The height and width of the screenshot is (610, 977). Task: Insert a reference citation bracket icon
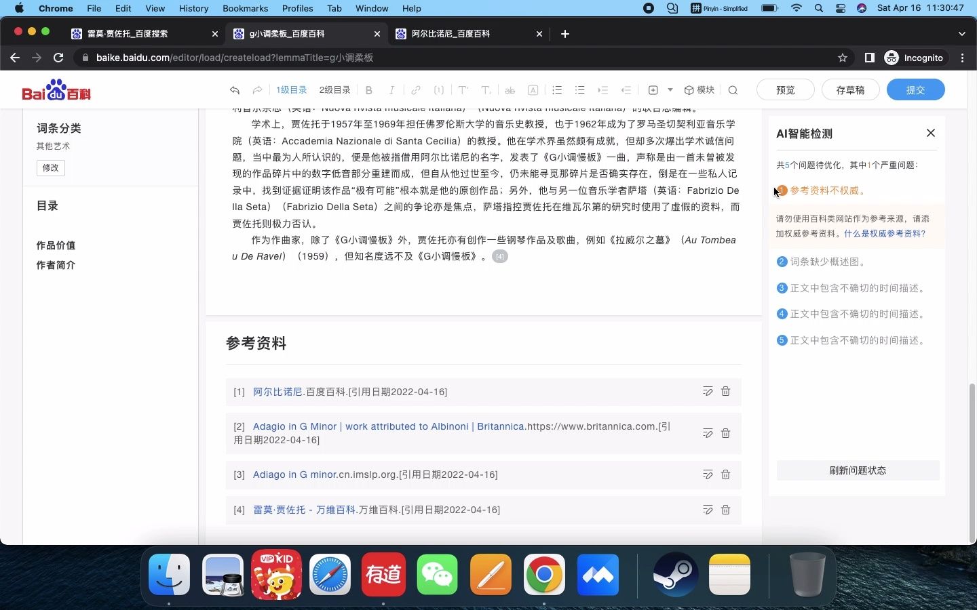pyautogui.click(x=439, y=90)
